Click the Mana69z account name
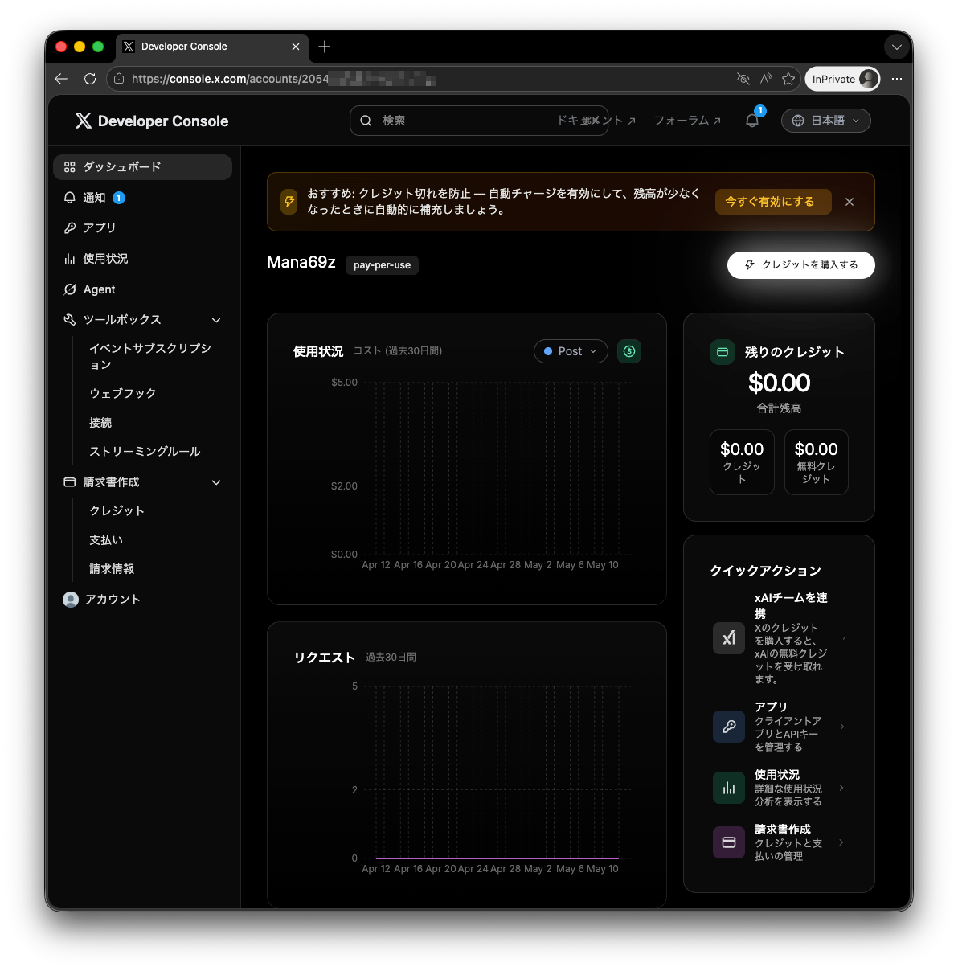Viewport: 958px width, 971px height. point(301,262)
